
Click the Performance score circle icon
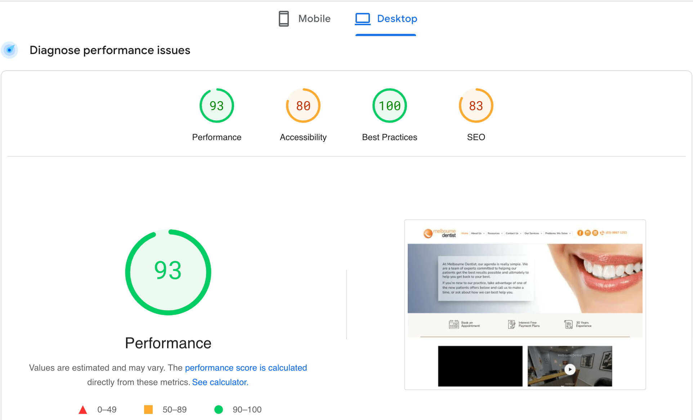(216, 106)
